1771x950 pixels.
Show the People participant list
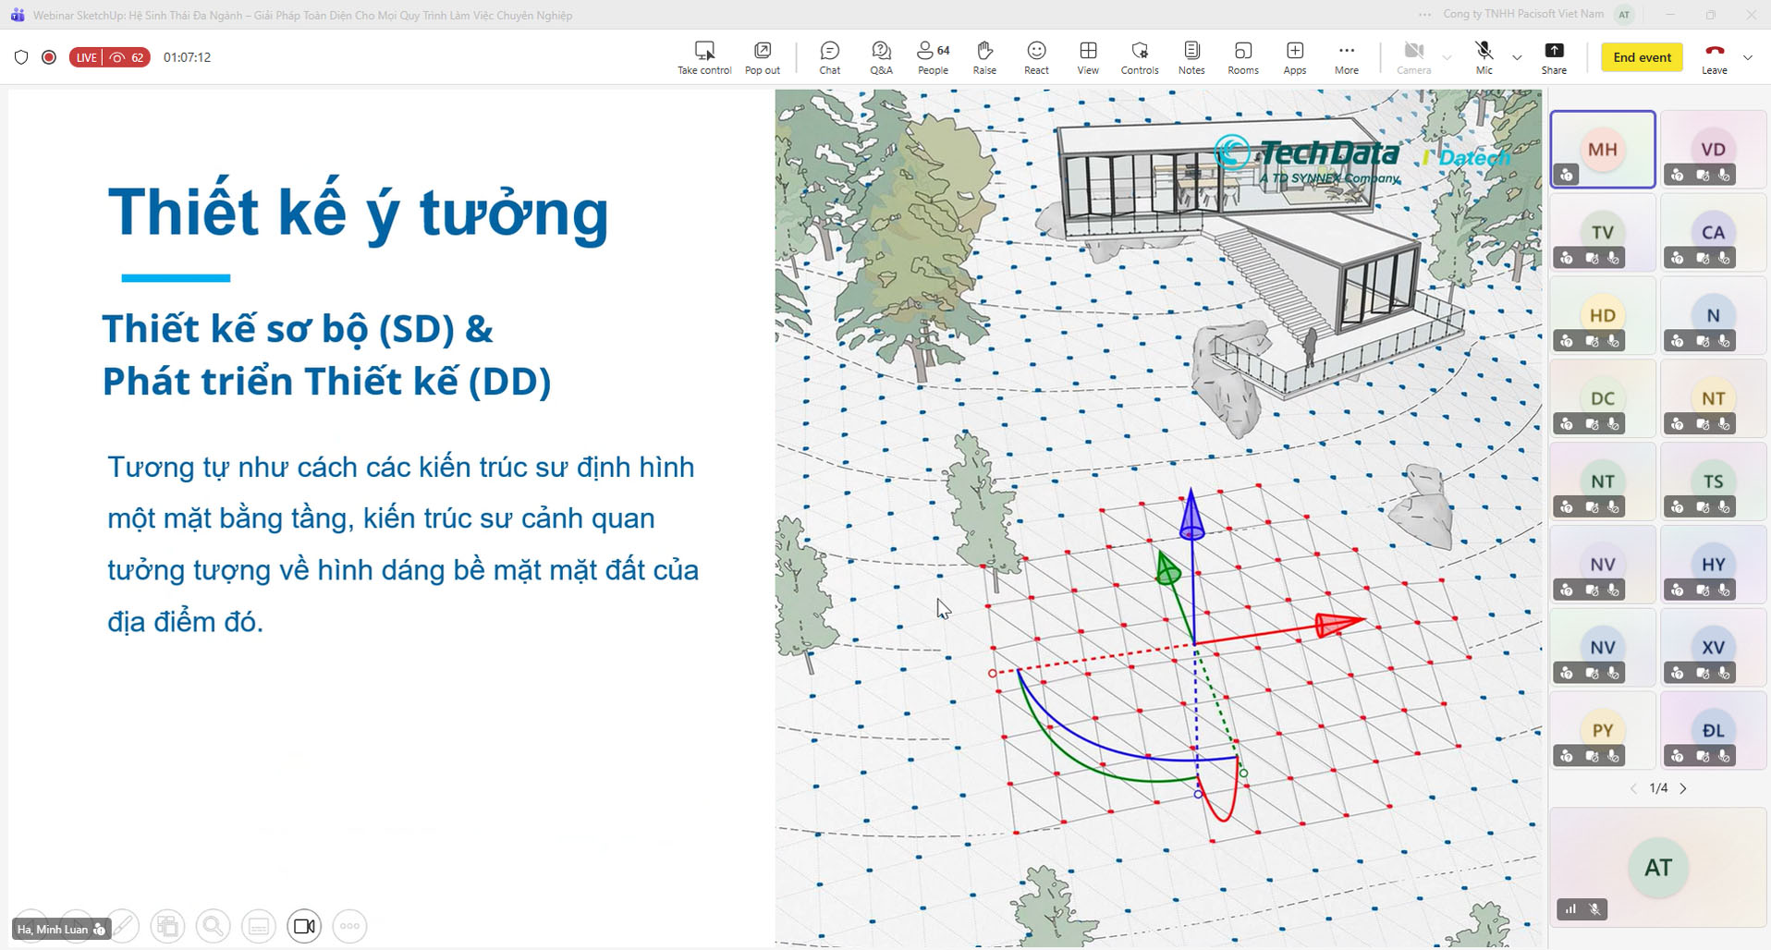pos(933,57)
